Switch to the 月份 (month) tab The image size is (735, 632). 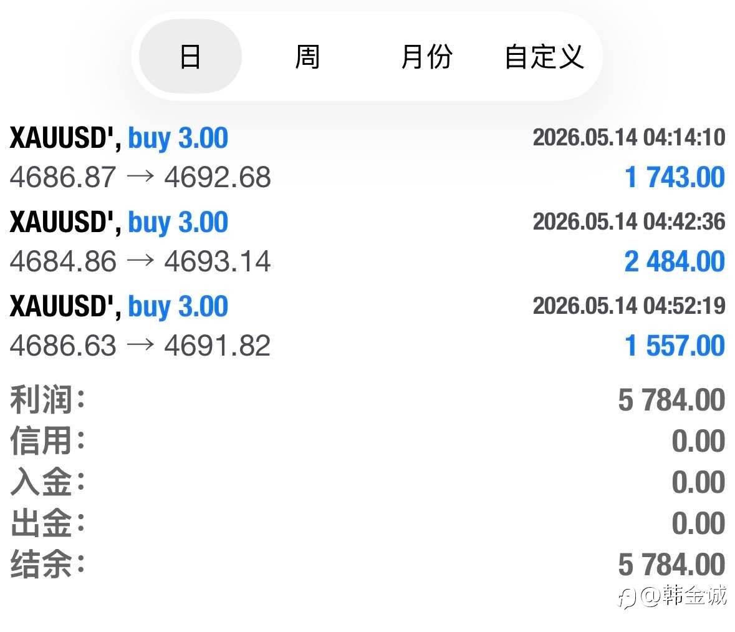click(427, 57)
